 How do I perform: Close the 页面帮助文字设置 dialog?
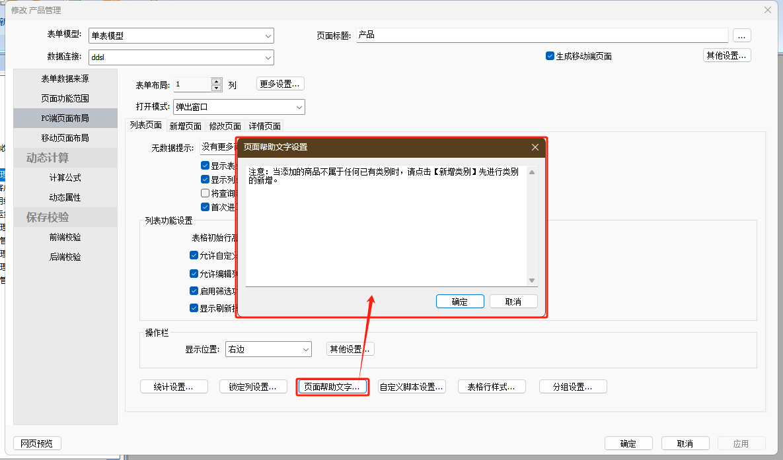tap(535, 147)
